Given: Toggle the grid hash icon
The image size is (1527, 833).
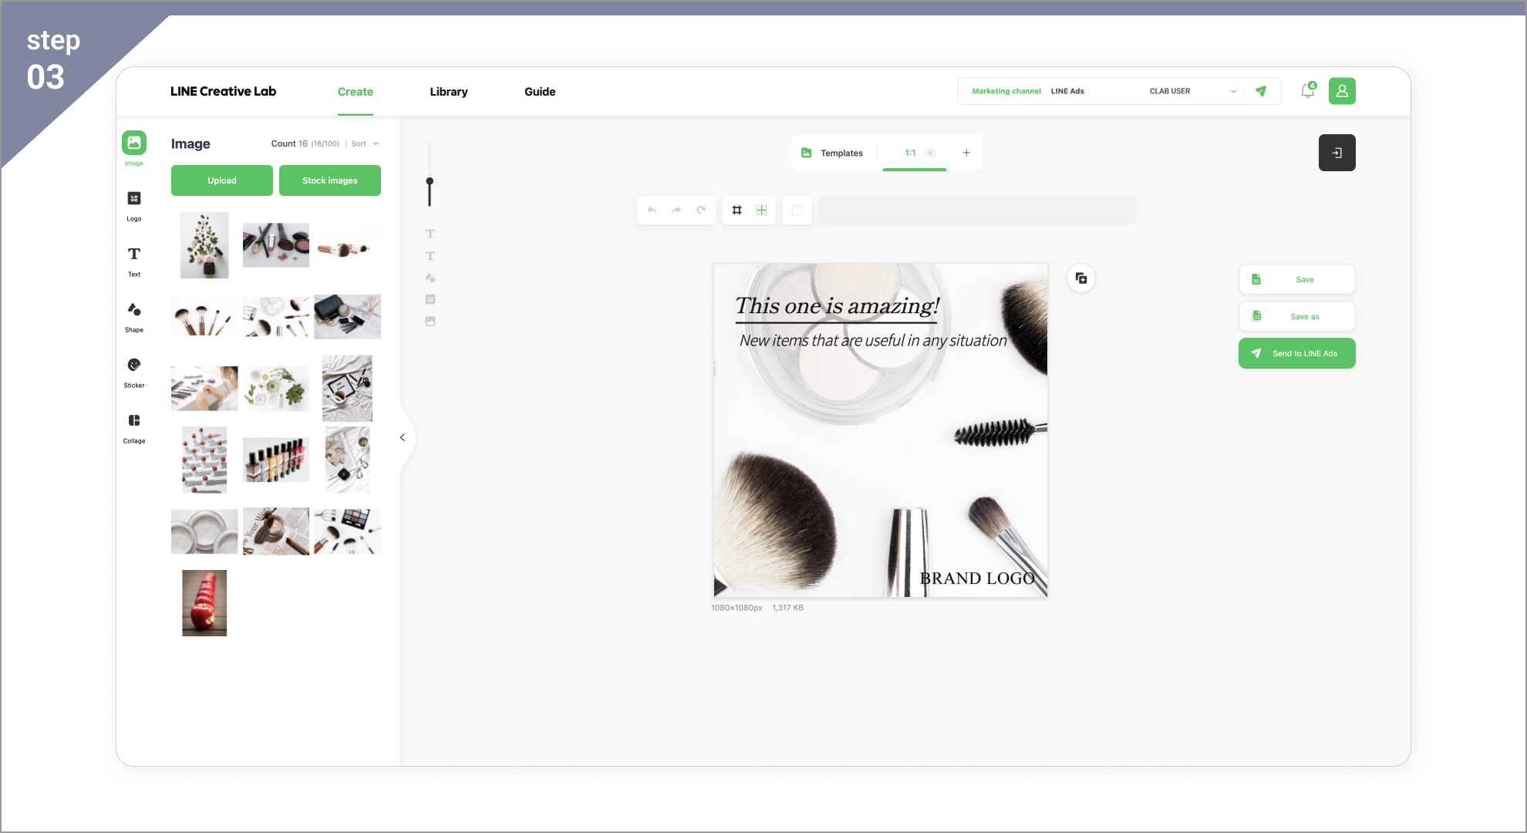Looking at the screenshot, I should 737,210.
